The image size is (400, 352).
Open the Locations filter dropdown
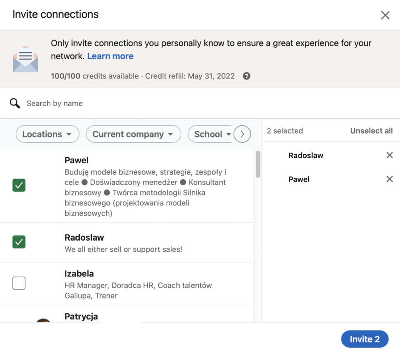(47, 134)
